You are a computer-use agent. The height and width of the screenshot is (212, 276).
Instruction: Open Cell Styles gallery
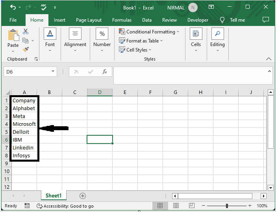point(135,50)
